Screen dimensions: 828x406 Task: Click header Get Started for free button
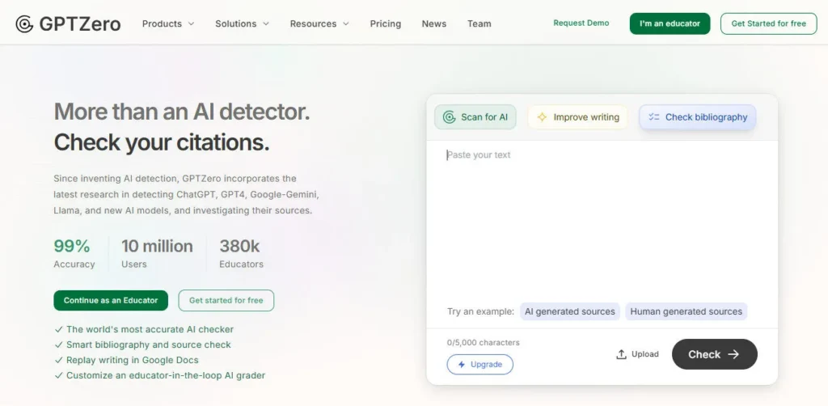[768, 23]
